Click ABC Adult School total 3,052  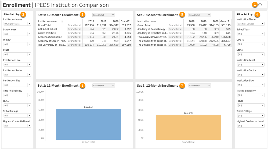click(128, 29)
